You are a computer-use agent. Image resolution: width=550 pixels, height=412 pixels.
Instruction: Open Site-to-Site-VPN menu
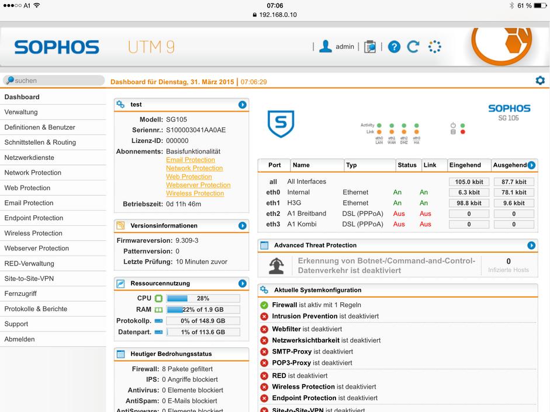(53, 278)
